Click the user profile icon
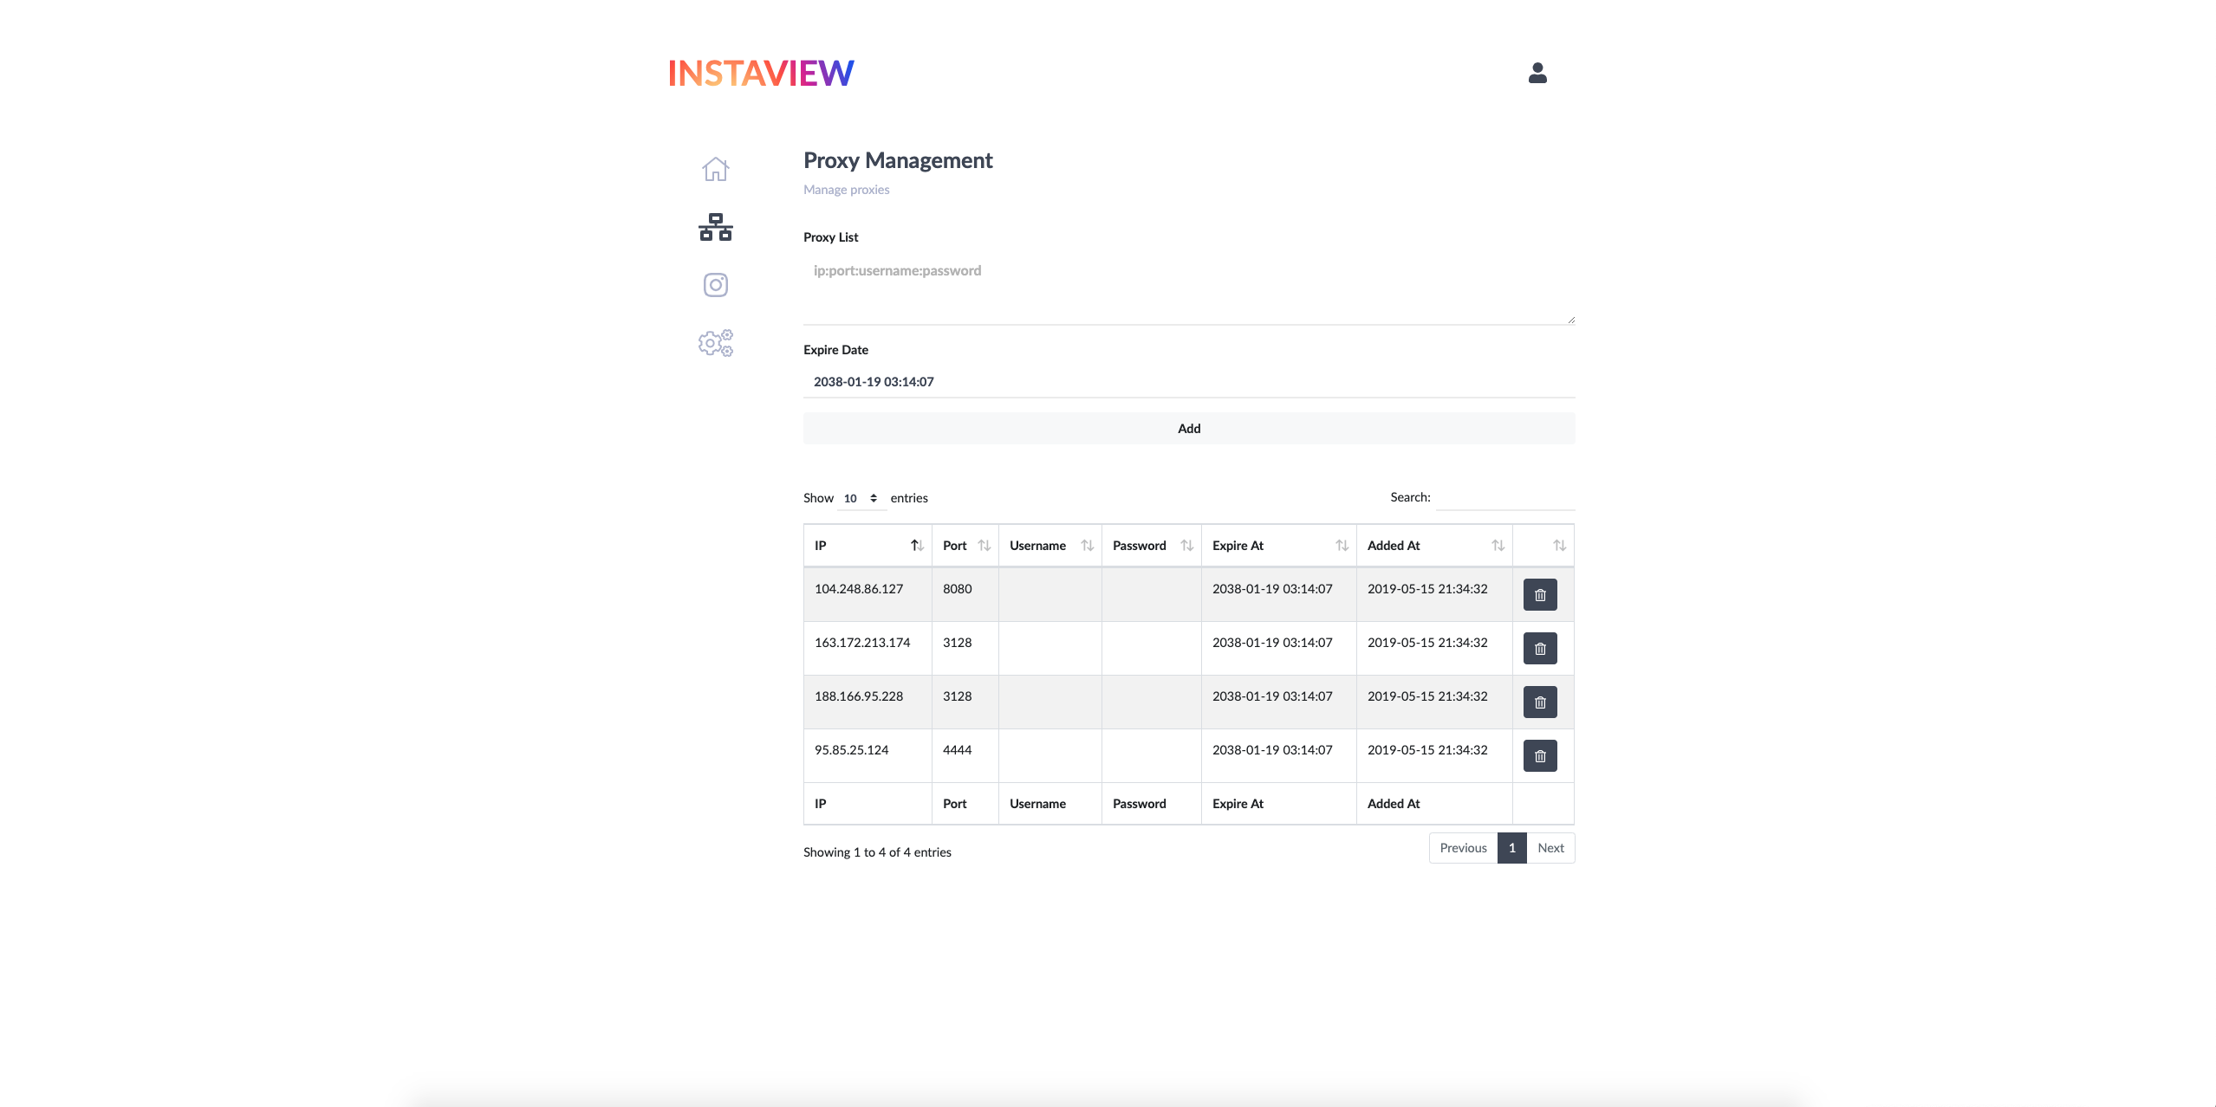2216x1107 pixels. pos(1537,73)
